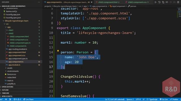Viewport: 181px width, 101px height.
Task: Click the open changes compare icon
Action: tap(163, 2)
